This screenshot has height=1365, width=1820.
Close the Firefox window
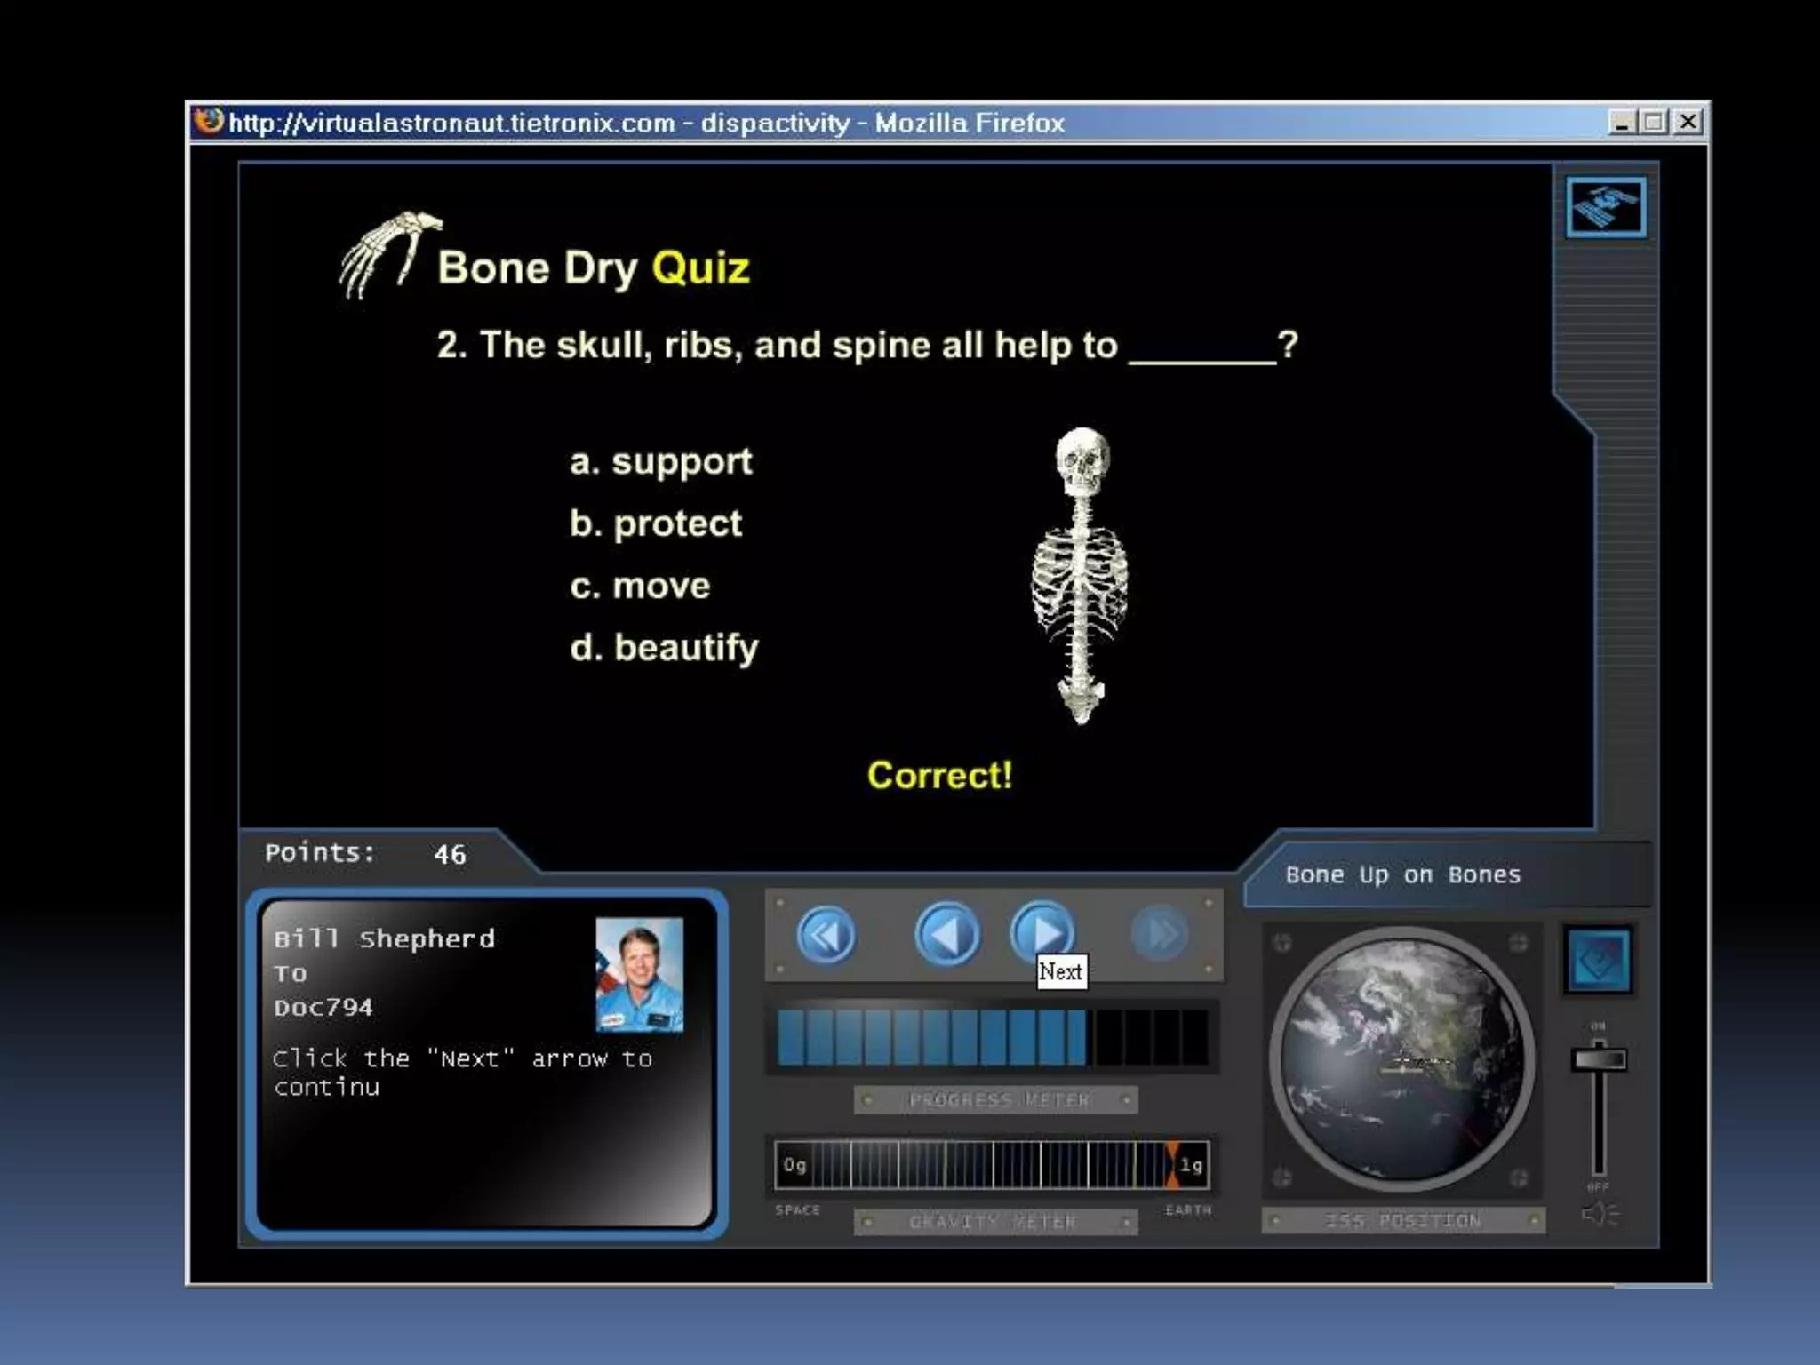tap(1688, 122)
